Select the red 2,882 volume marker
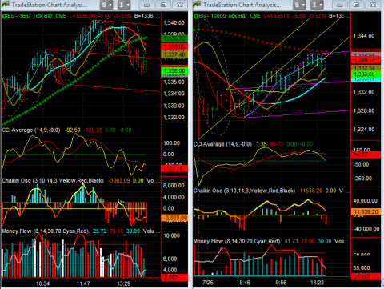This screenshot has height=289, width=384. point(174,277)
